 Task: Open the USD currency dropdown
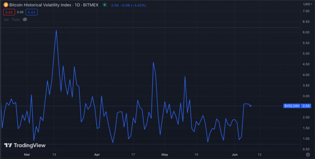307,4
